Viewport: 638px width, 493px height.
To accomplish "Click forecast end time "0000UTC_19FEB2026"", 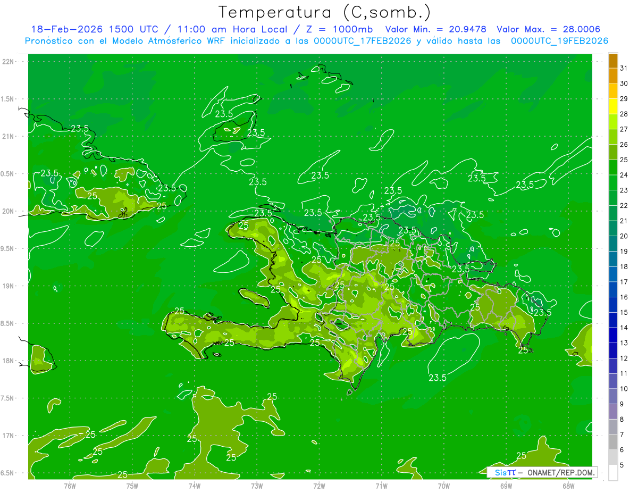I will tap(560, 41).
